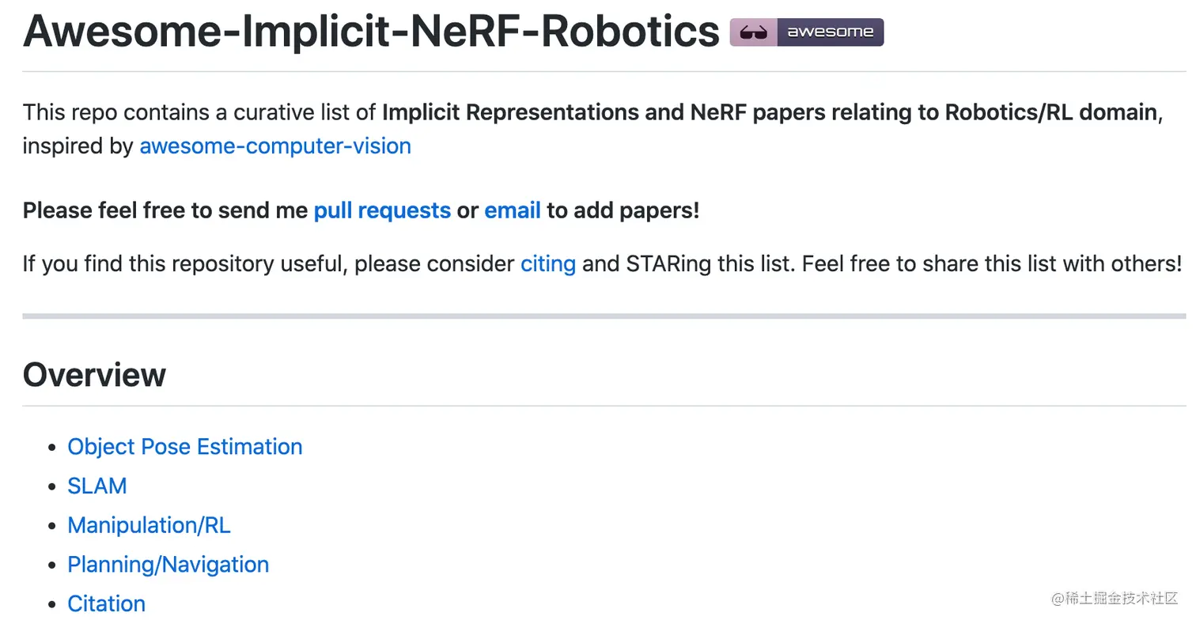Go to the SLAM section link
Image resolution: width=1196 pixels, height=624 pixels.
click(x=97, y=486)
